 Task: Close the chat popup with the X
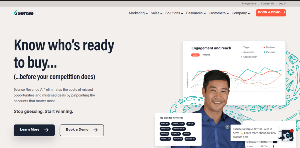[227, 127]
